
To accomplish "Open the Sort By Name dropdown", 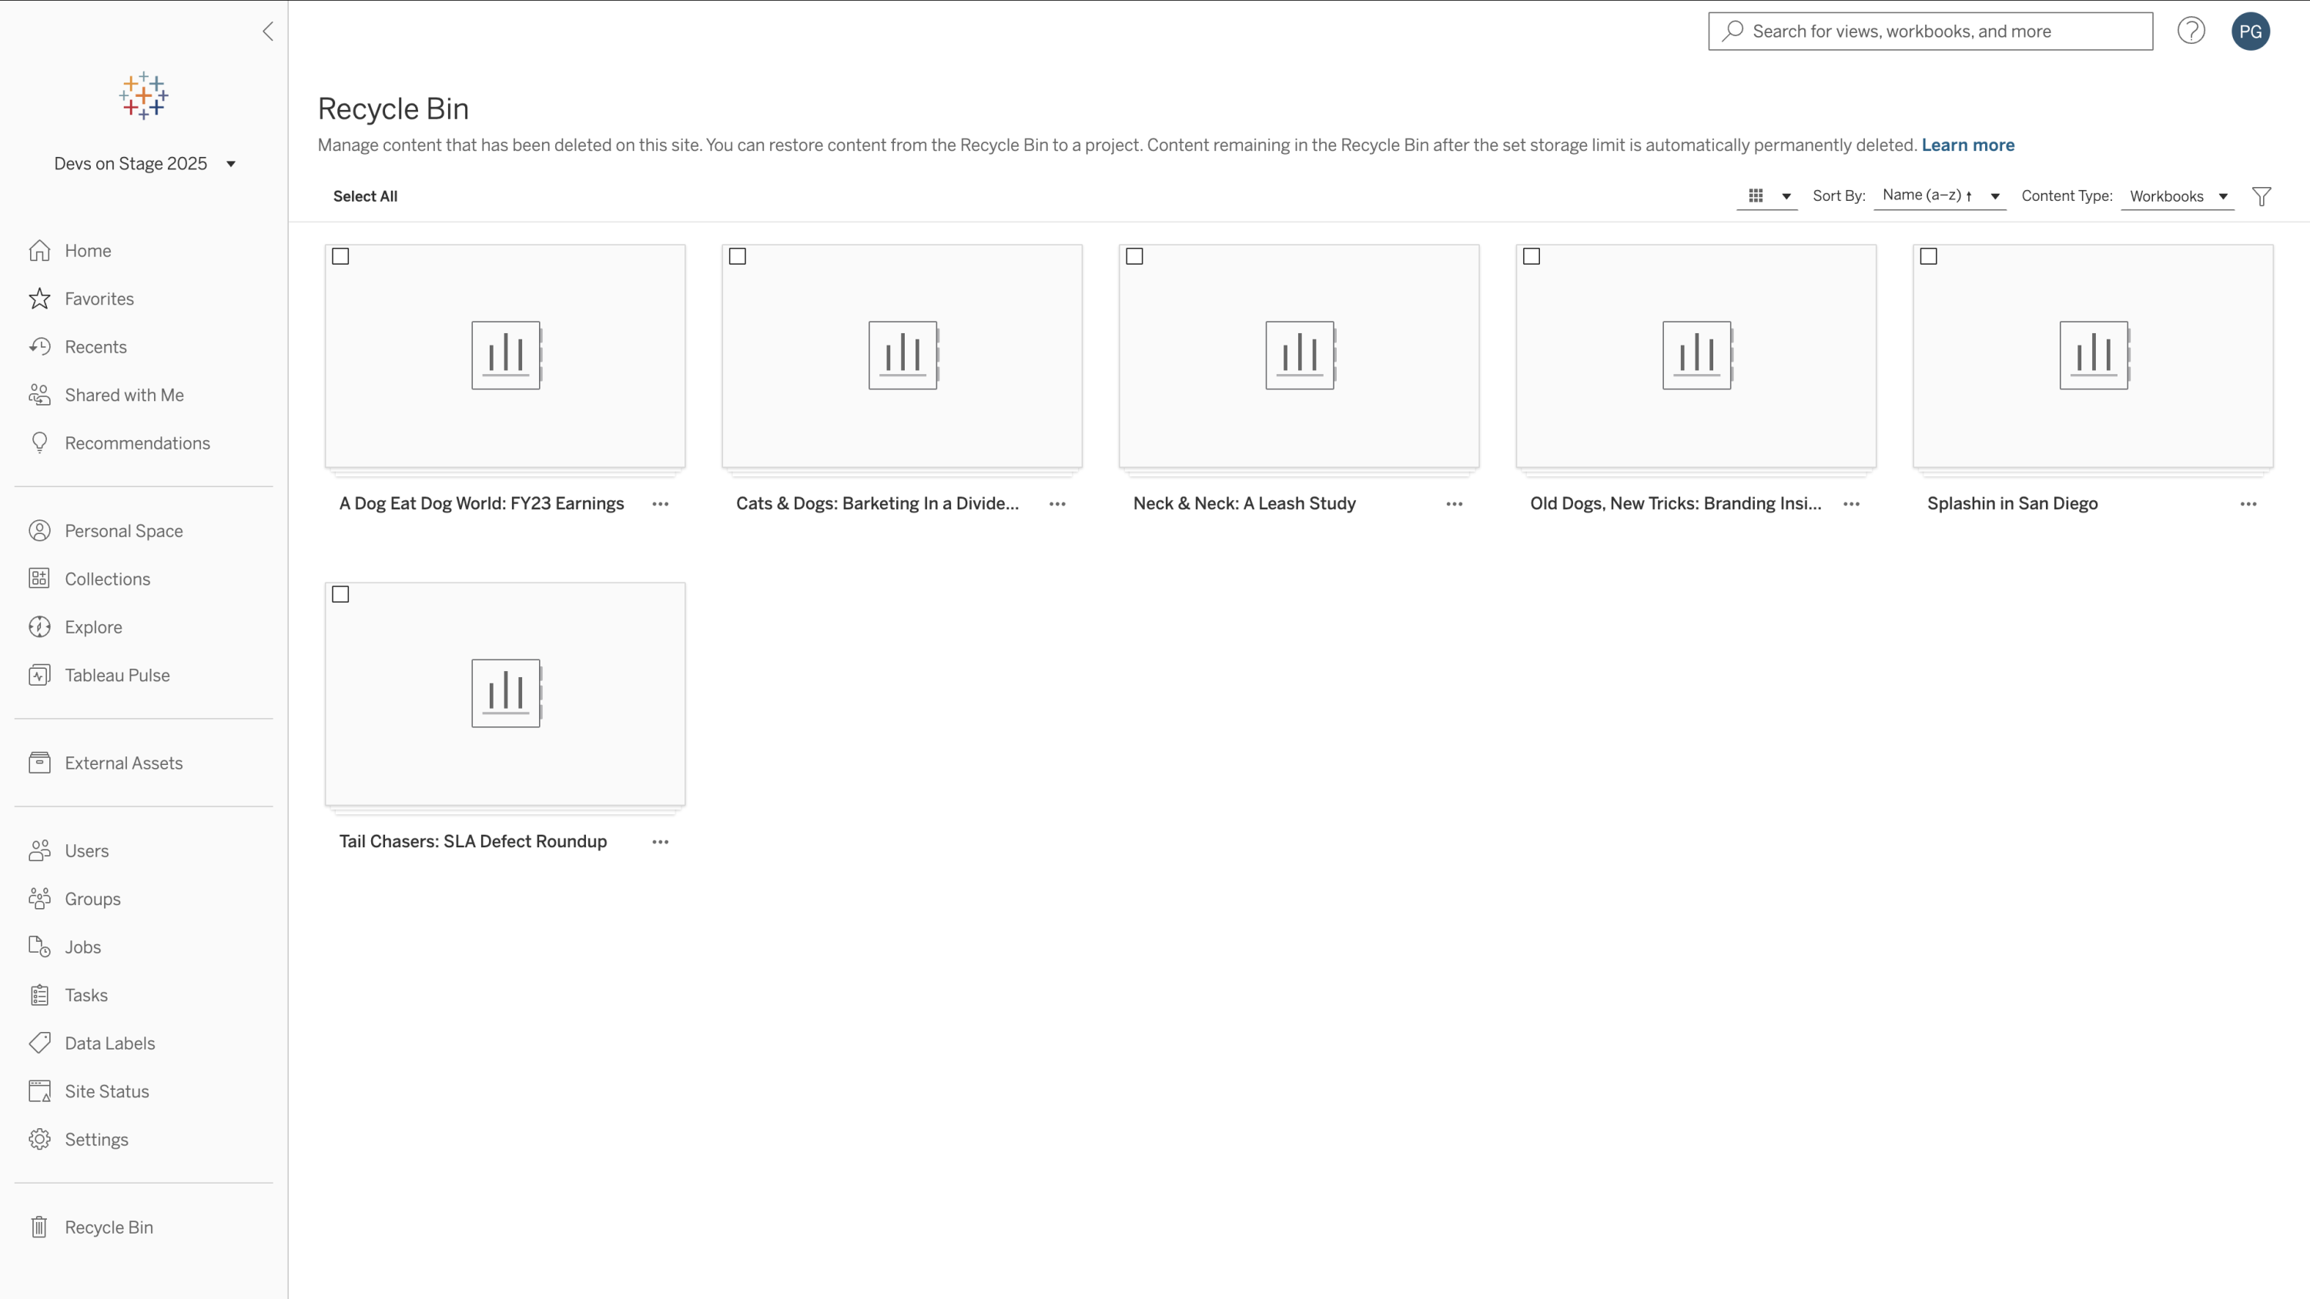I will pos(1940,195).
